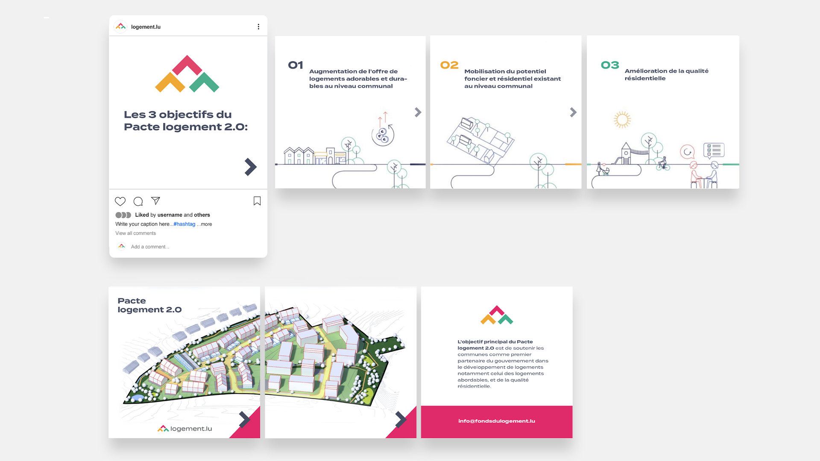The image size is (820, 461).
Task: Click the number 01 on first objective slide
Action: [x=296, y=65]
